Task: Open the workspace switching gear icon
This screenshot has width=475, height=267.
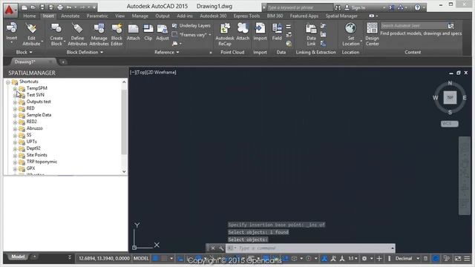Action: pyautogui.click(x=364, y=259)
